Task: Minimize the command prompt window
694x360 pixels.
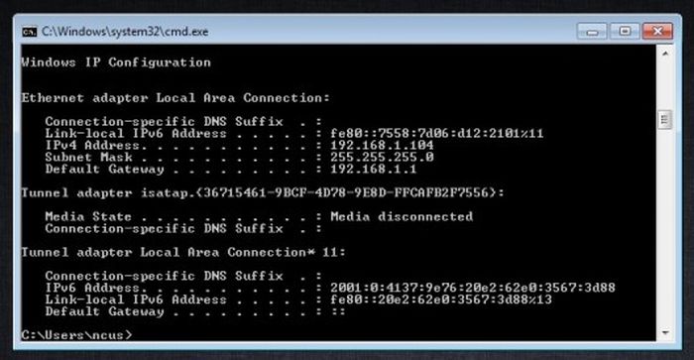Action: [592, 32]
